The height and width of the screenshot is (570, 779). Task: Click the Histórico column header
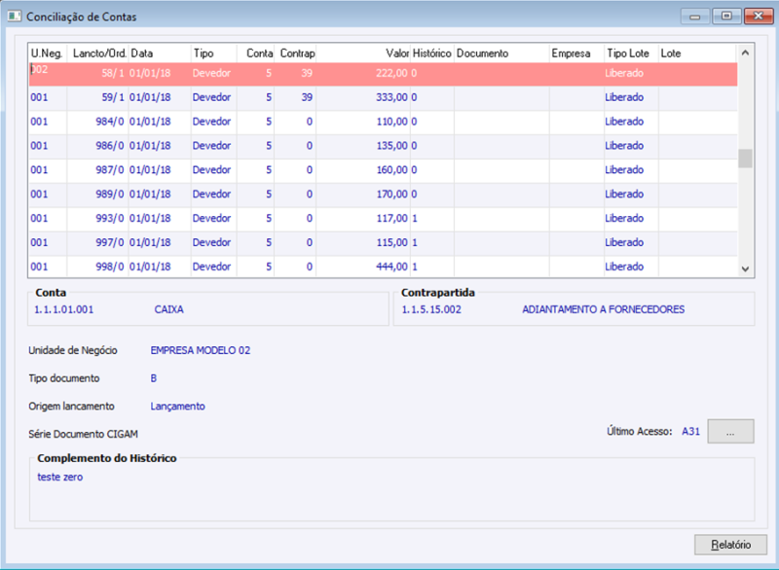pyautogui.click(x=431, y=53)
